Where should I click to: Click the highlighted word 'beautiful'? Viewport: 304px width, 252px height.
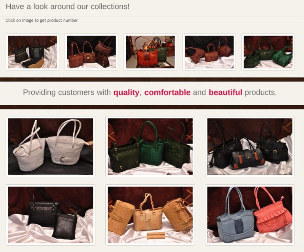point(226,93)
